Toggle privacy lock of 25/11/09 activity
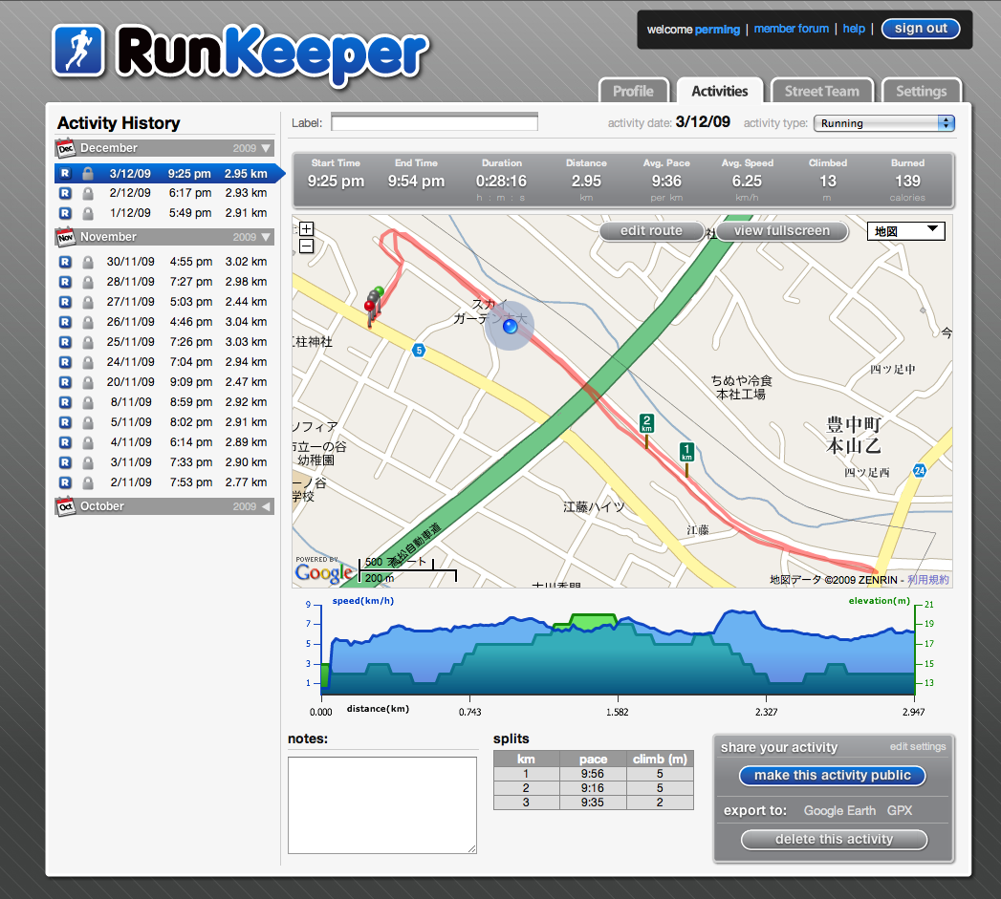The image size is (1001, 899). click(x=88, y=342)
